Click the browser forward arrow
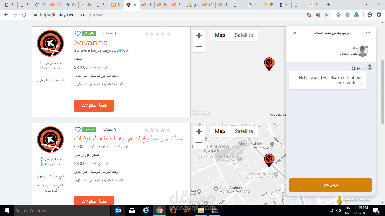Screen dimensions: 385x216 coord(15,15)
